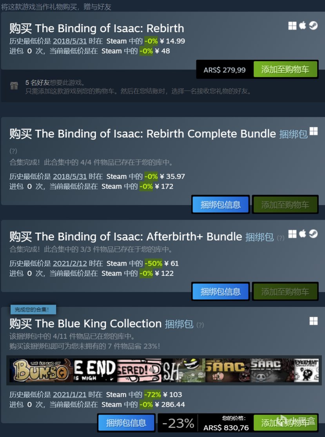The image size is (325, 437).
Task: Open 2018/5/31 lowest price link for Rebirth
Action: pyautogui.click(x=70, y=41)
